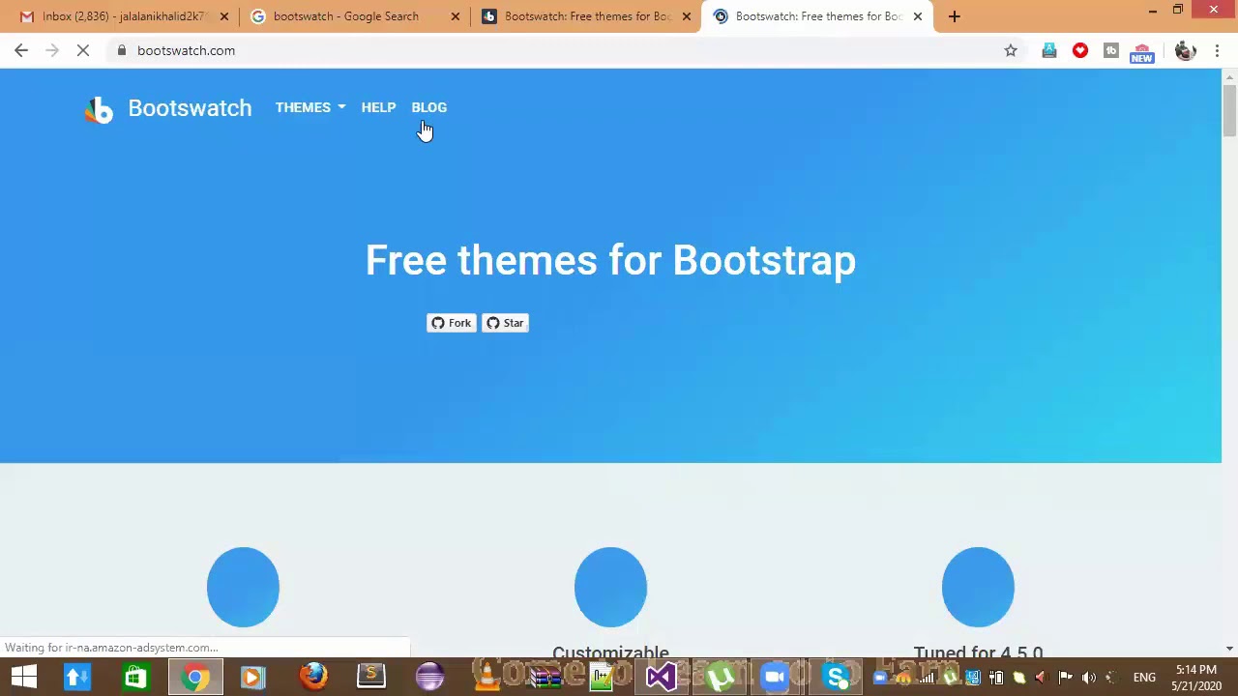The height and width of the screenshot is (696, 1238).
Task: Open the Chrome three-dot menu
Action: pyautogui.click(x=1217, y=50)
